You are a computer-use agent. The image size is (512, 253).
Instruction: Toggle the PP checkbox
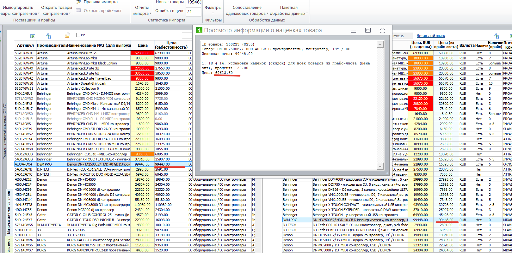[x=78, y=35]
